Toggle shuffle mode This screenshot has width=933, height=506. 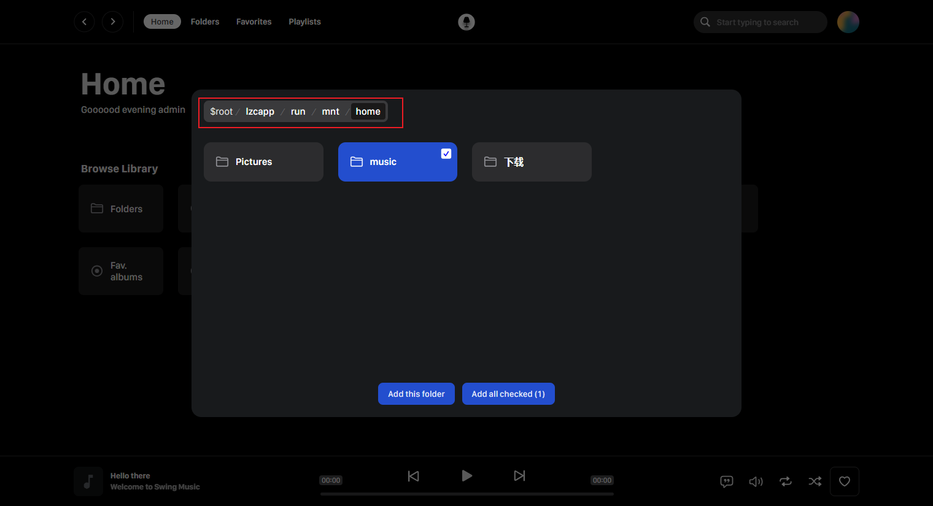click(815, 481)
